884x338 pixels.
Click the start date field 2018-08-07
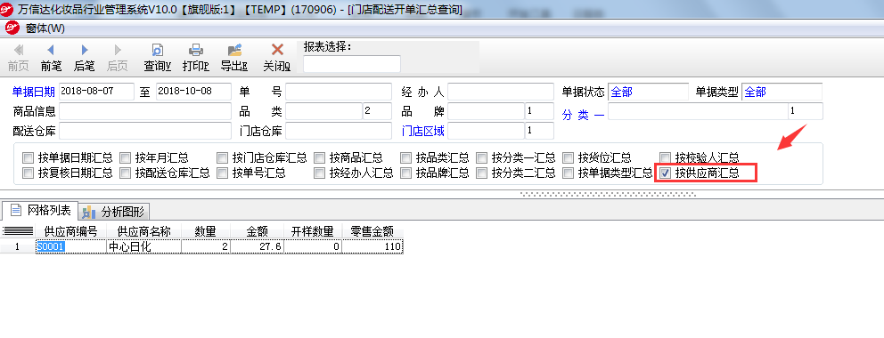pos(96,92)
